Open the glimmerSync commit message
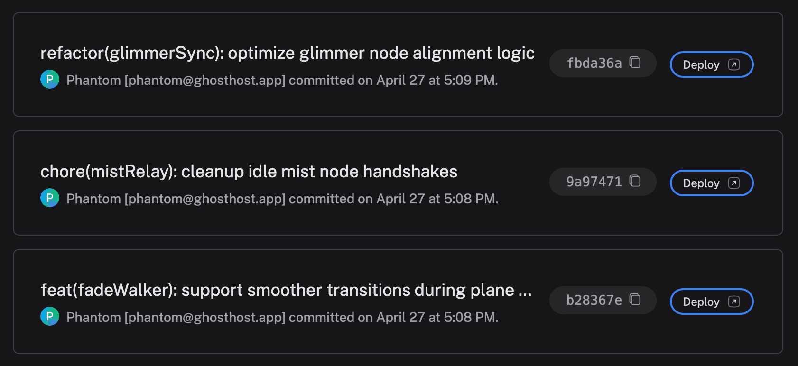This screenshot has height=366, width=798. tap(288, 53)
